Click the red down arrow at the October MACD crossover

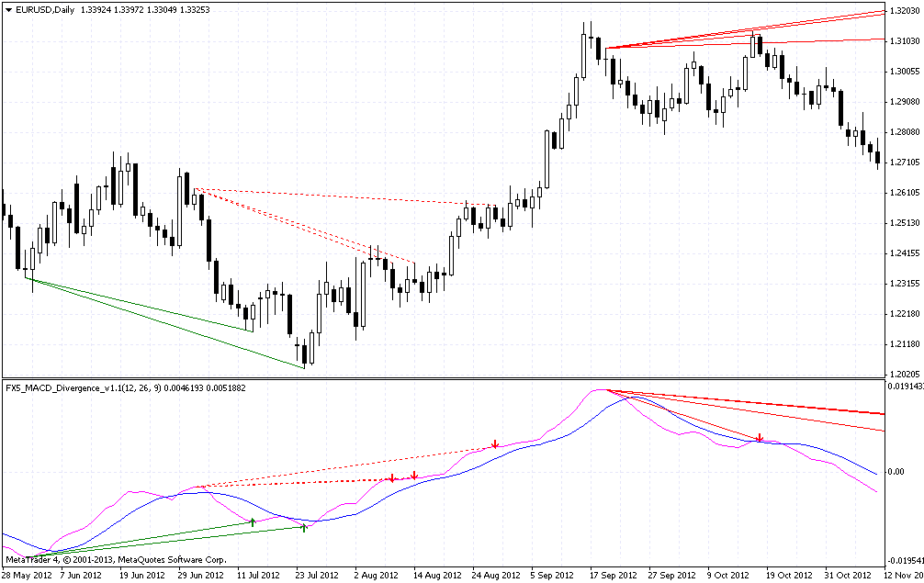click(760, 438)
